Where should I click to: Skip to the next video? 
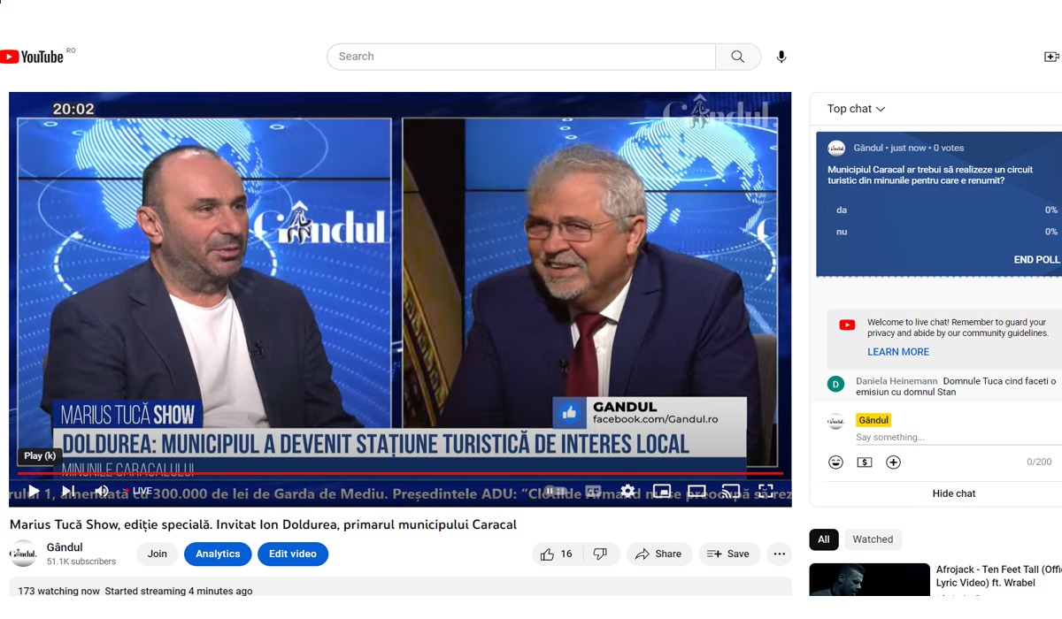pos(68,491)
